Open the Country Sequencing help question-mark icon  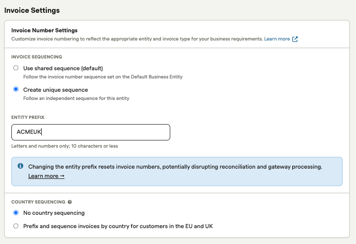(x=69, y=202)
